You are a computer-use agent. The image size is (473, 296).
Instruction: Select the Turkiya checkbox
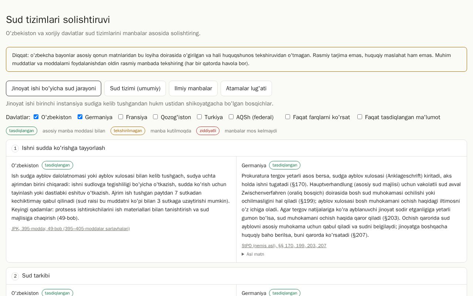199,117
